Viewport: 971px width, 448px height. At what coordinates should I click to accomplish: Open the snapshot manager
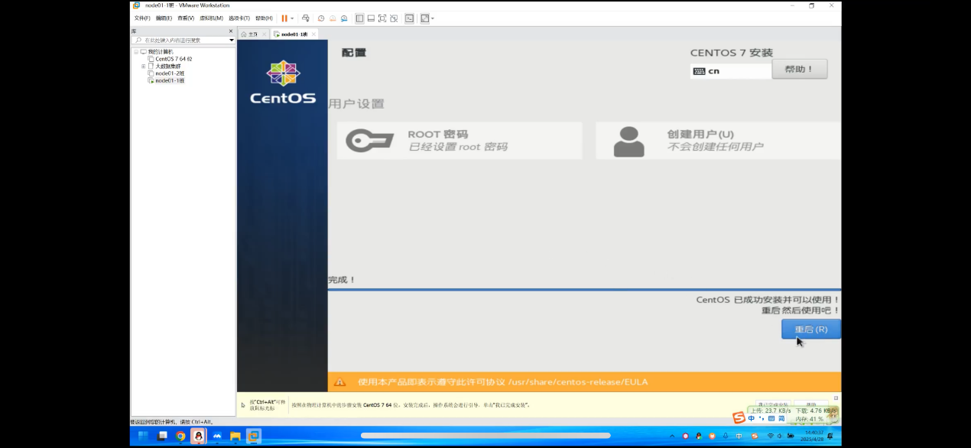coord(344,18)
